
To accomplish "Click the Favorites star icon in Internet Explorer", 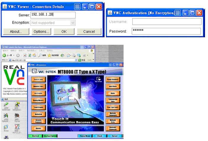I will pyautogui.click(x=49, y=55).
